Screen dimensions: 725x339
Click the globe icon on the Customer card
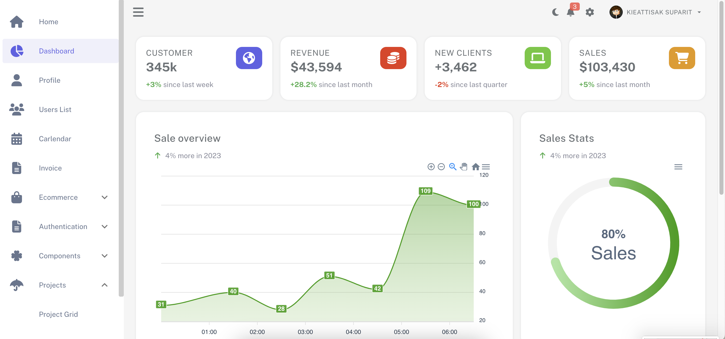click(249, 58)
